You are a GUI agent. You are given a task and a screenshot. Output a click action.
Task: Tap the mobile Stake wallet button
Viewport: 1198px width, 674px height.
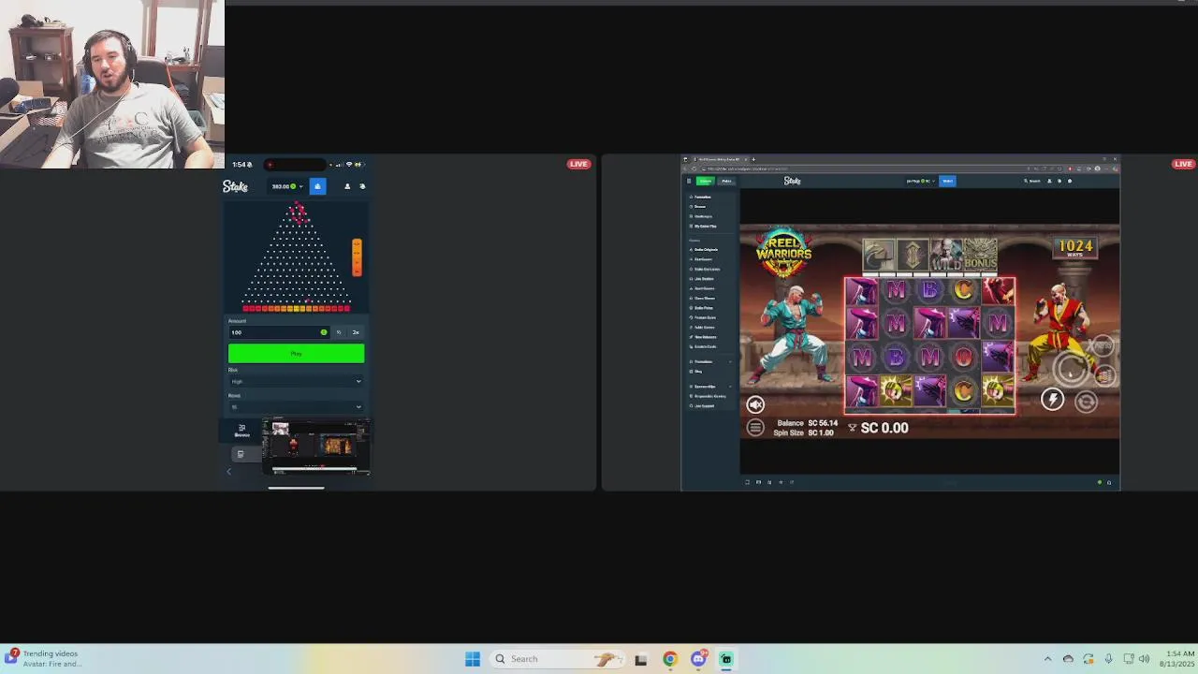coord(317,186)
